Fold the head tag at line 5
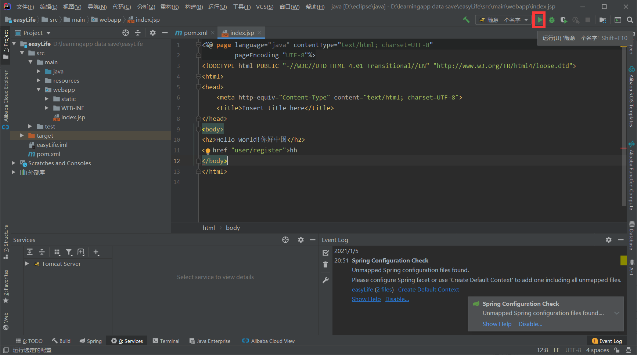Image resolution: width=637 pixels, height=355 pixels. click(x=198, y=87)
